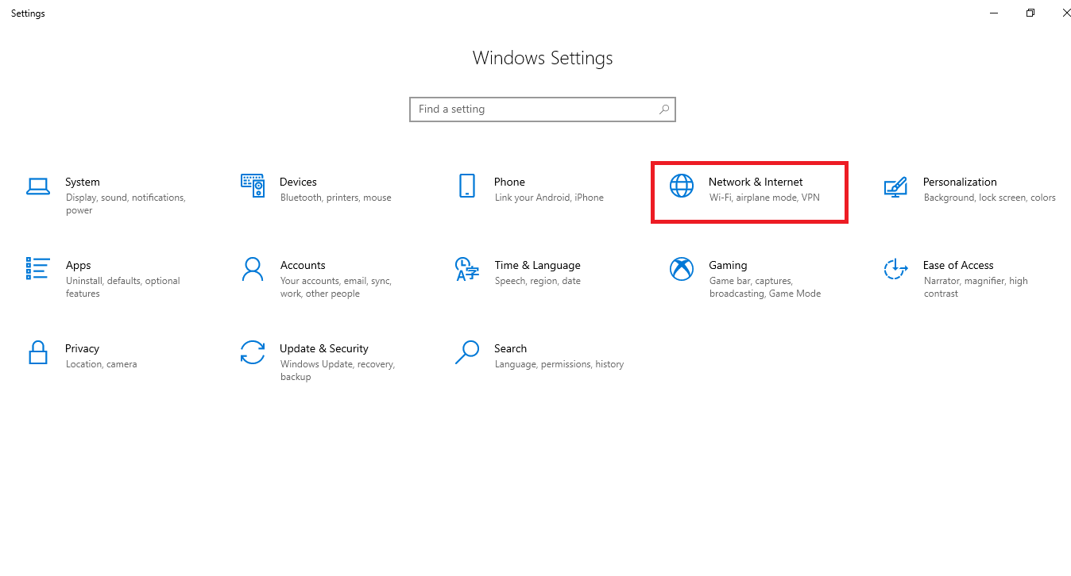Click 'Bluetooth, printers, mouse' description

(336, 198)
